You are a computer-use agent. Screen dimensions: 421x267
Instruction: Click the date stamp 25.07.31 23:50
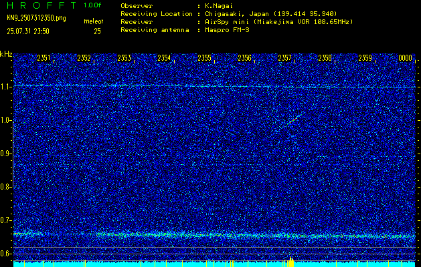[28, 31]
